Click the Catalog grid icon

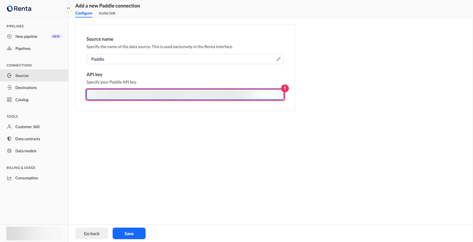(9, 100)
